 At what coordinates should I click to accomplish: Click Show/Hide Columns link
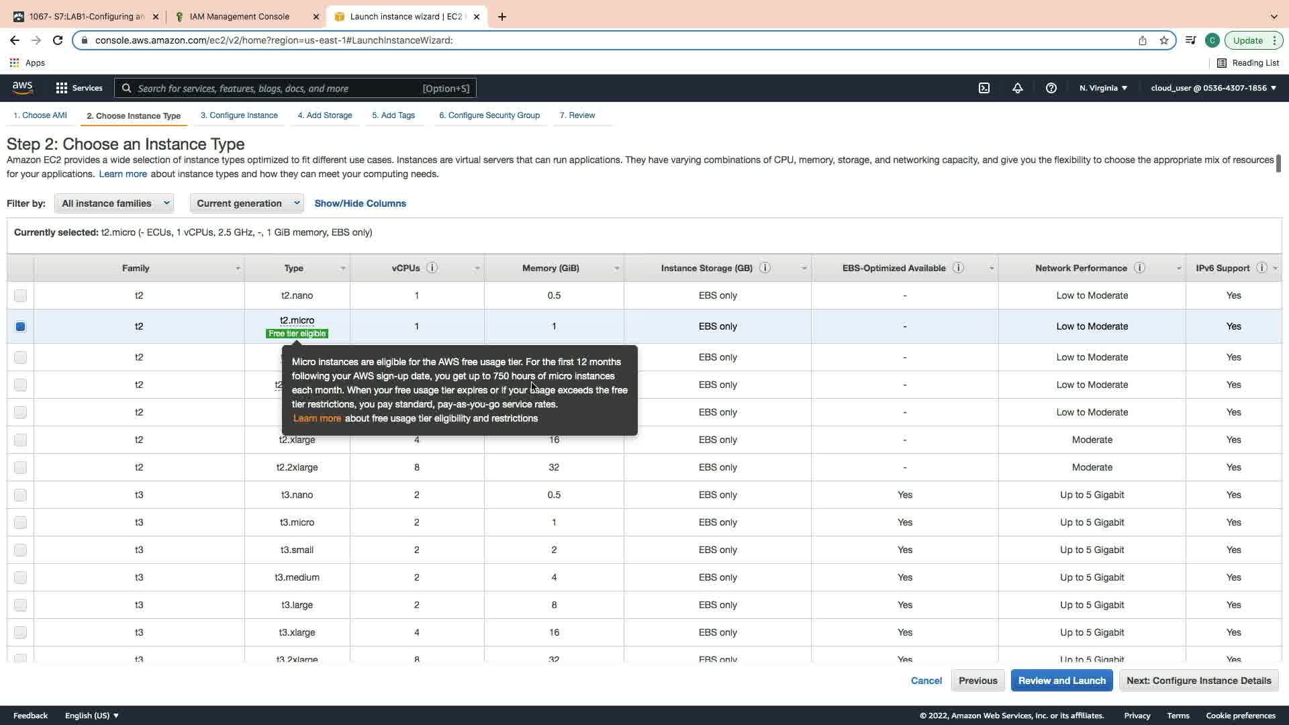360,203
